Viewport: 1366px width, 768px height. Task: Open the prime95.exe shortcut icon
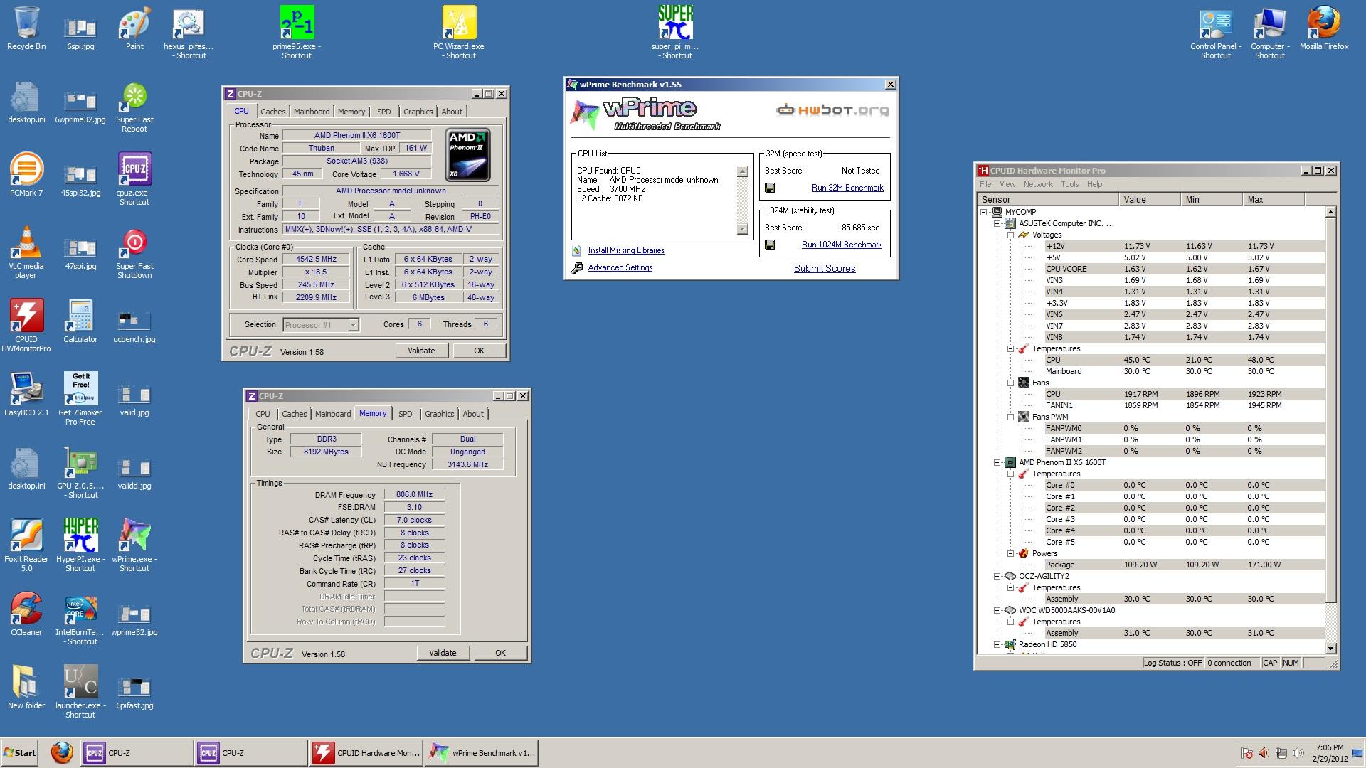click(297, 33)
